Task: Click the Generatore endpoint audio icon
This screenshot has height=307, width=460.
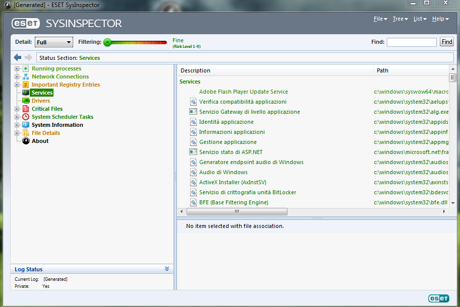Action: pos(193,162)
